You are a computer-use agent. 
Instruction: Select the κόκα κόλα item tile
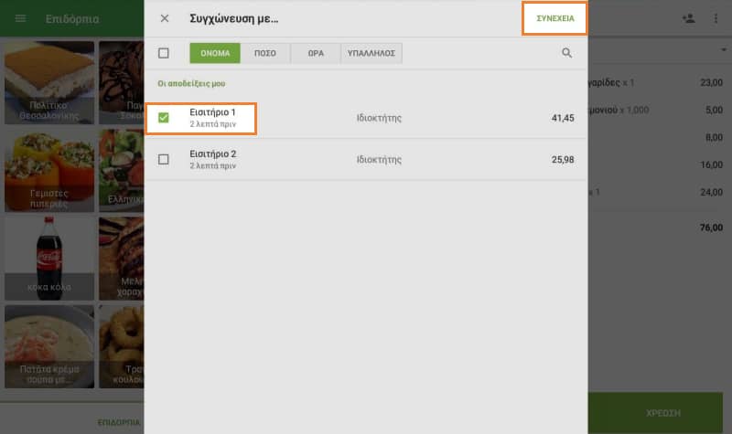click(48, 258)
